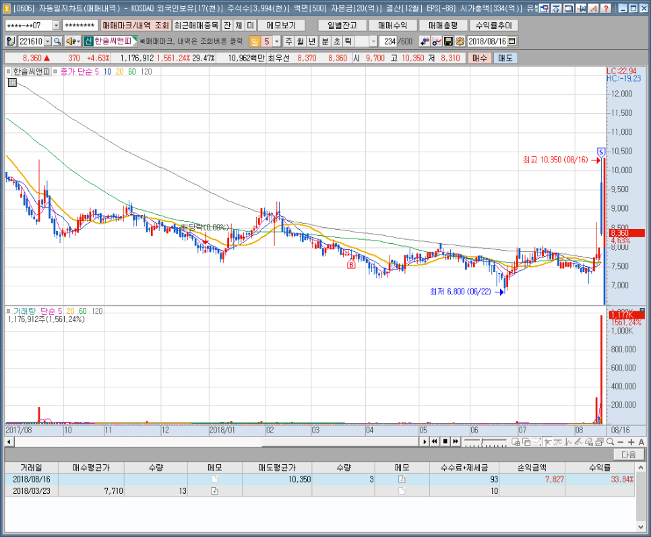Open the stock code 221610 dropdown
The width and height of the screenshot is (651, 537).
click(48, 42)
